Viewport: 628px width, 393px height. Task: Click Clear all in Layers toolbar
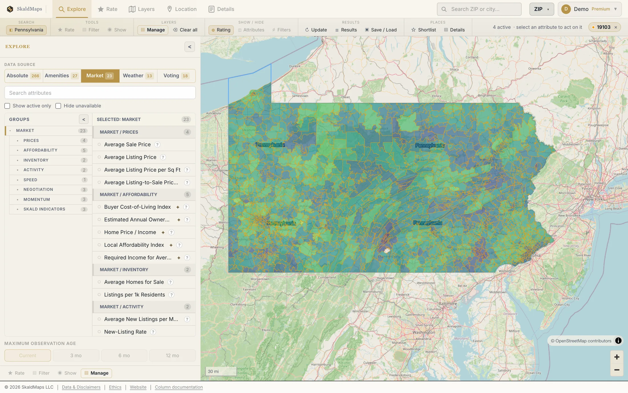[x=185, y=30]
